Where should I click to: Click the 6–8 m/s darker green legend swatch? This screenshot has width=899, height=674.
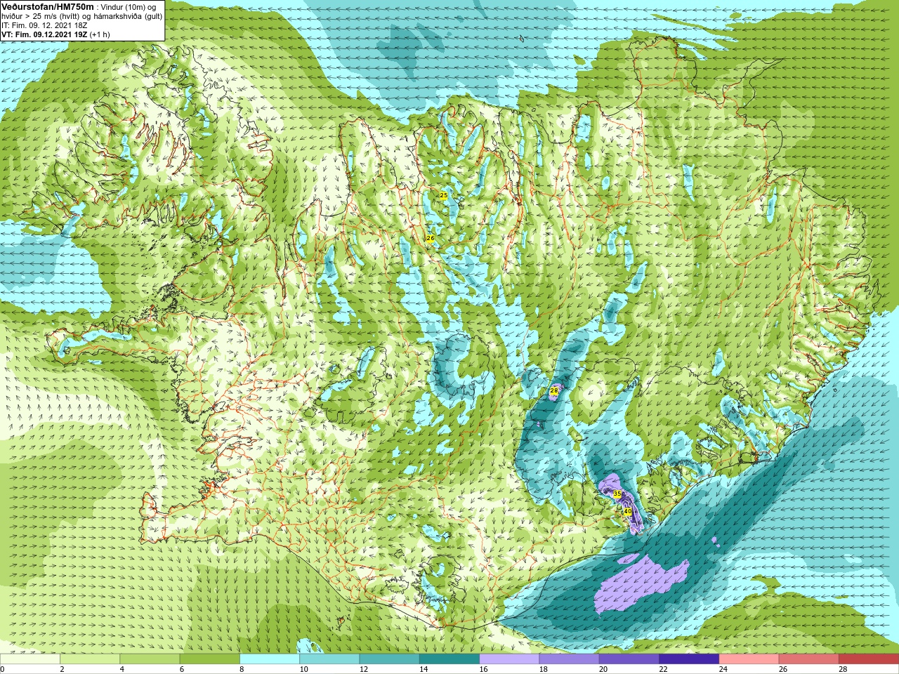[210, 659]
